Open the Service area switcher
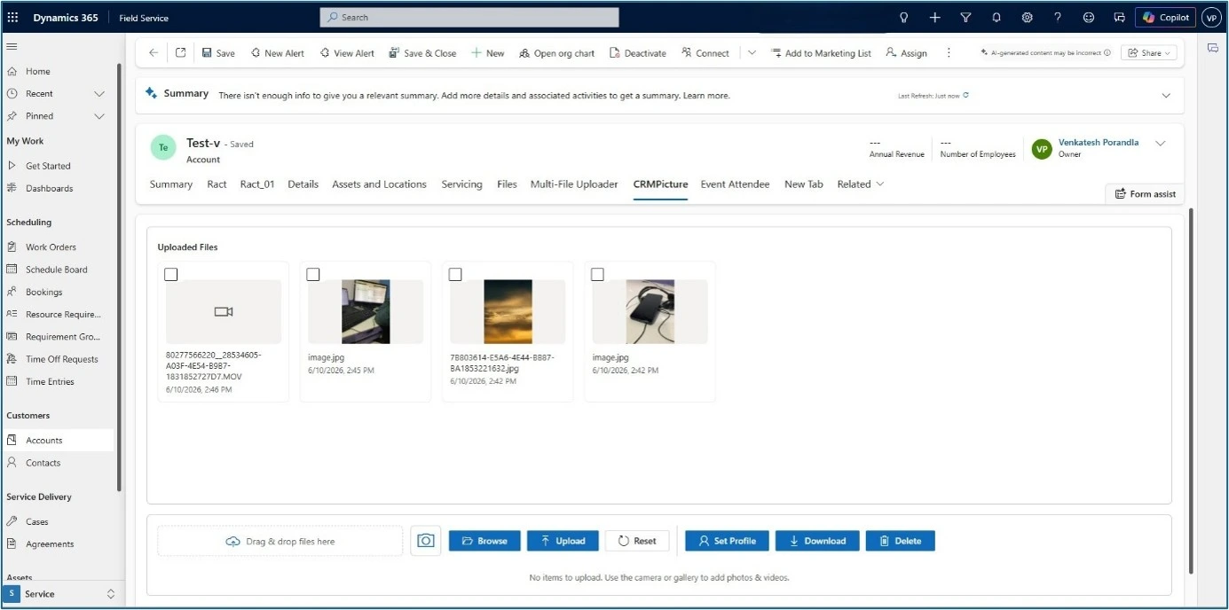Screen dimensions: 1229x610 pos(60,594)
